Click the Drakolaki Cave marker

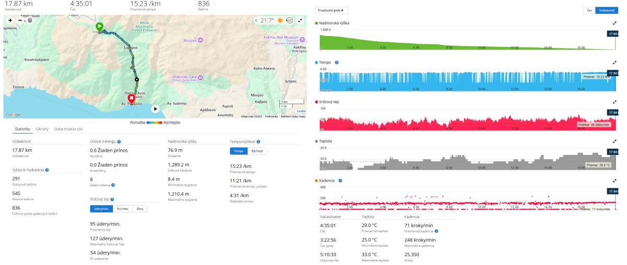(x=201, y=78)
